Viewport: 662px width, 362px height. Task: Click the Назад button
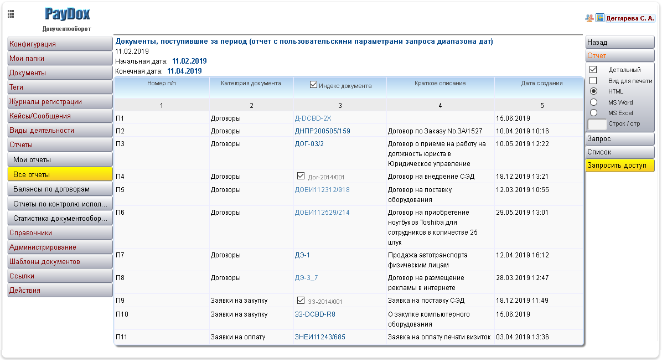point(619,42)
